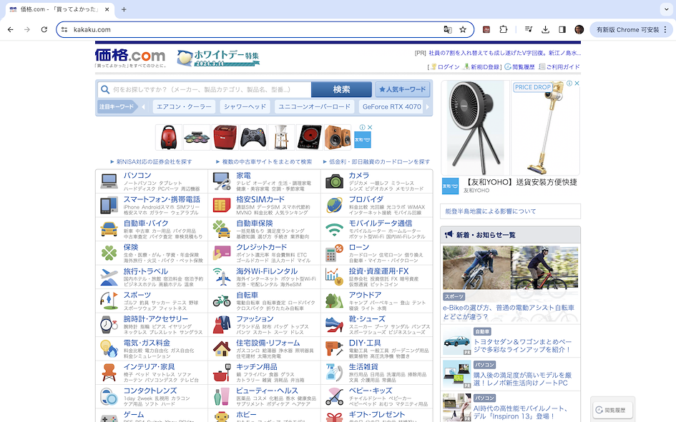Image resolution: width=676 pixels, height=422 pixels.
Task: Select the ユニコーンオーバーロード keyword tag
Action: (x=314, y=106)
